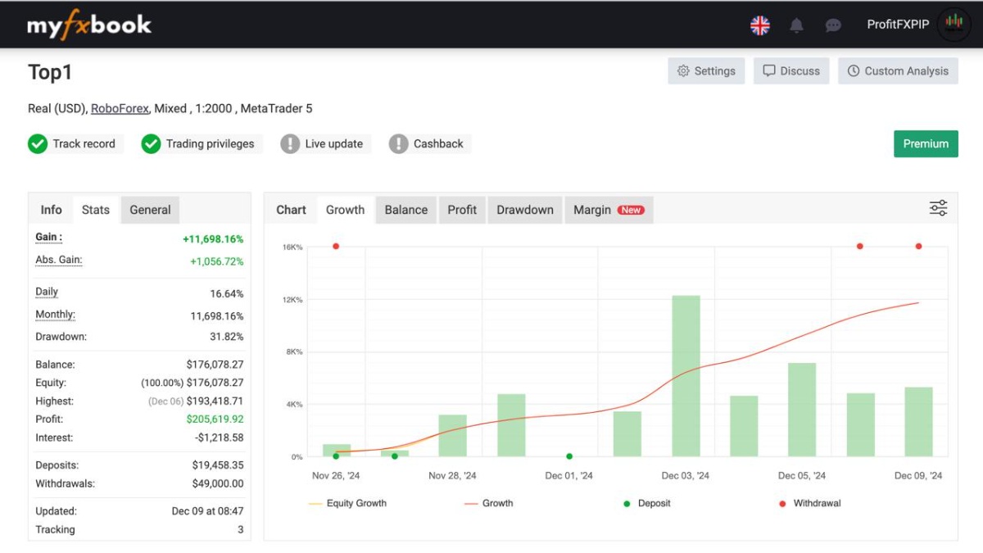Click the Cashback warning icon

point(398,144)
